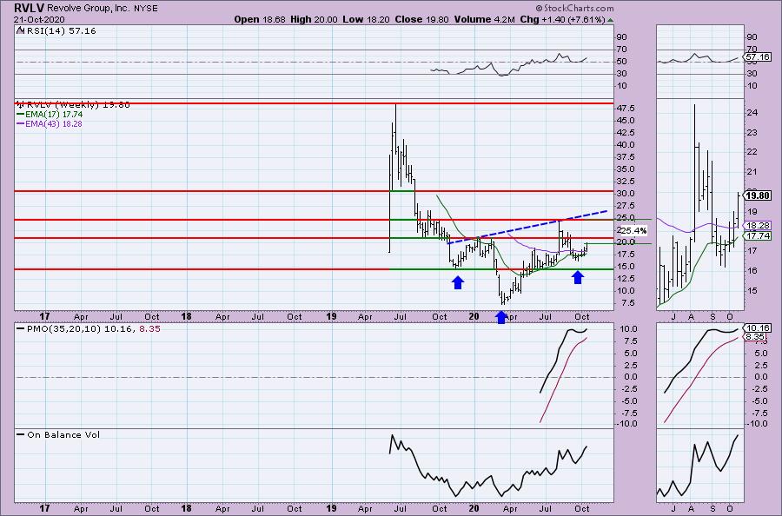Viewport: 782px width, 516px height.
Task: Click the 47.5 price axis label
Action: 626,109
